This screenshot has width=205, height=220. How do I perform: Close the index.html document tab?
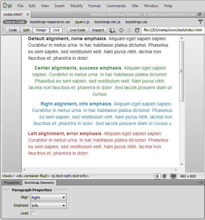pos(28,14)
